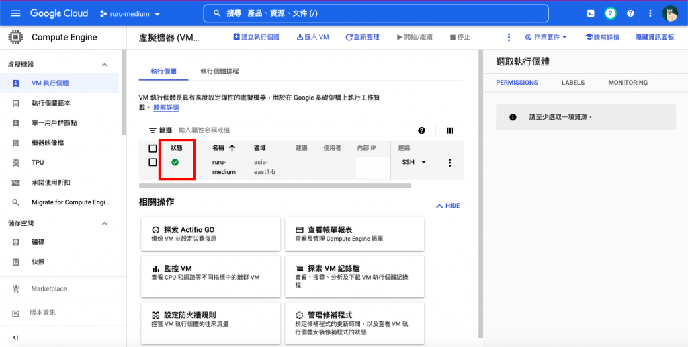Open the column display options icon

(x=449, y=130)
